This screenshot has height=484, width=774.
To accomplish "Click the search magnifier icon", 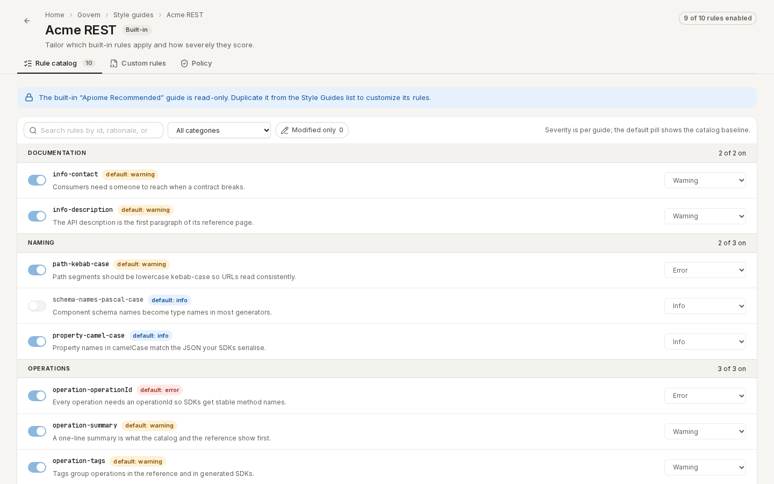I will 33,131.
